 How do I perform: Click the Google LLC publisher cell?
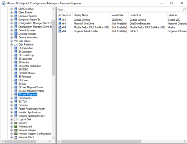174,20
